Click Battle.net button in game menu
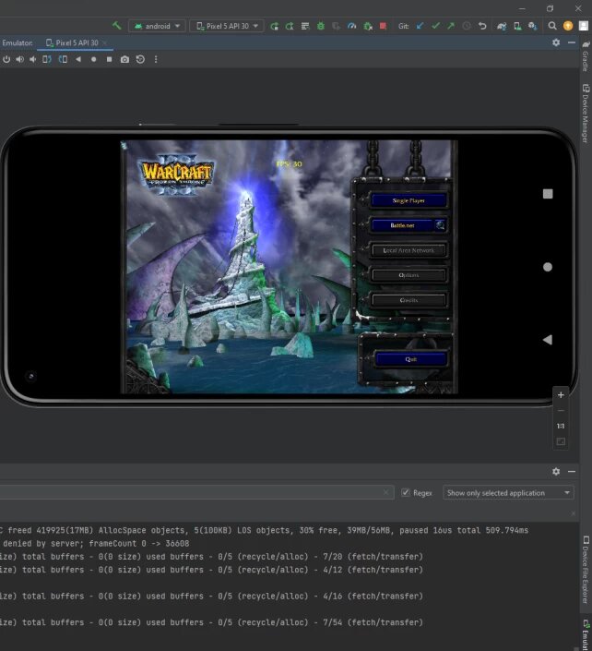The width and height of the screenshot is (592, 651). pyautogui.click(x=403, y=225)
